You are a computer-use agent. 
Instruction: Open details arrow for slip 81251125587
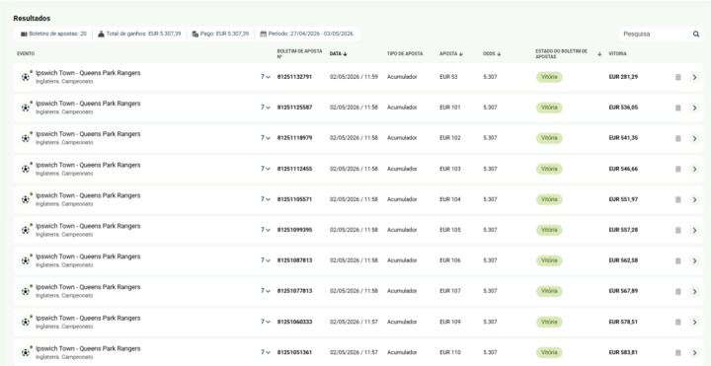694,108
